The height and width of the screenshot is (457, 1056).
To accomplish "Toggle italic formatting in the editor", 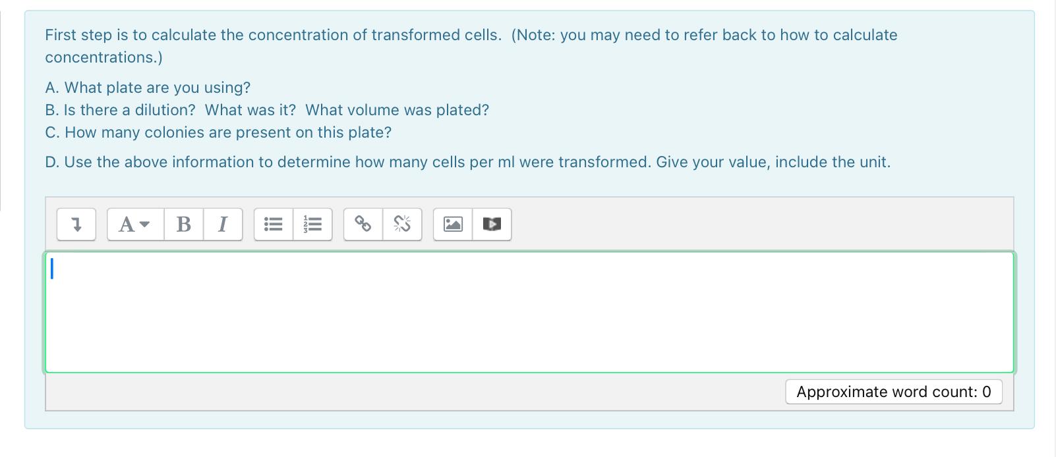I will pos(223,225).
